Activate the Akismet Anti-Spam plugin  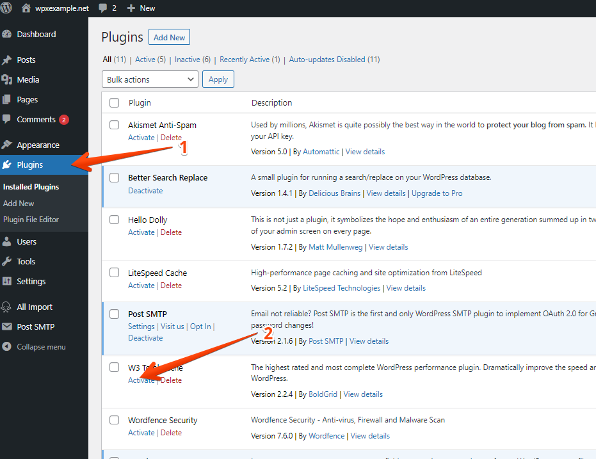[141, 138]
